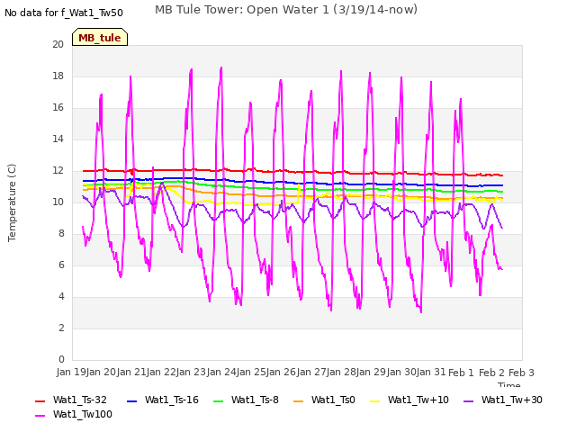Click the y-axis value 0
Screen dimensions: 576x432
[x=61, y=359]
